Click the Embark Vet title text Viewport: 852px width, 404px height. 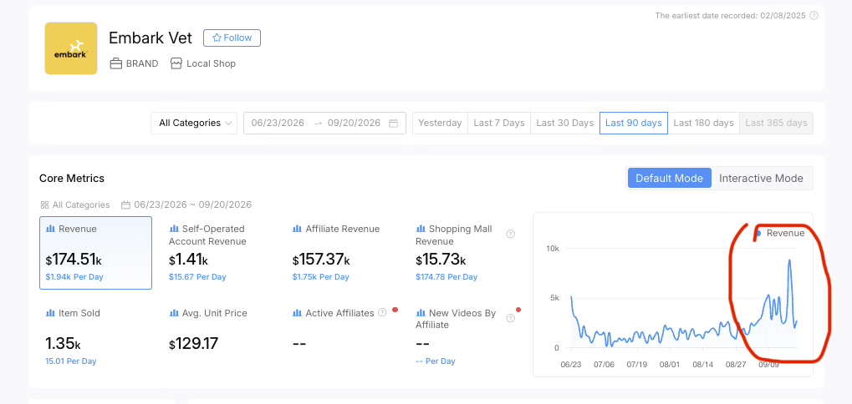151,38
